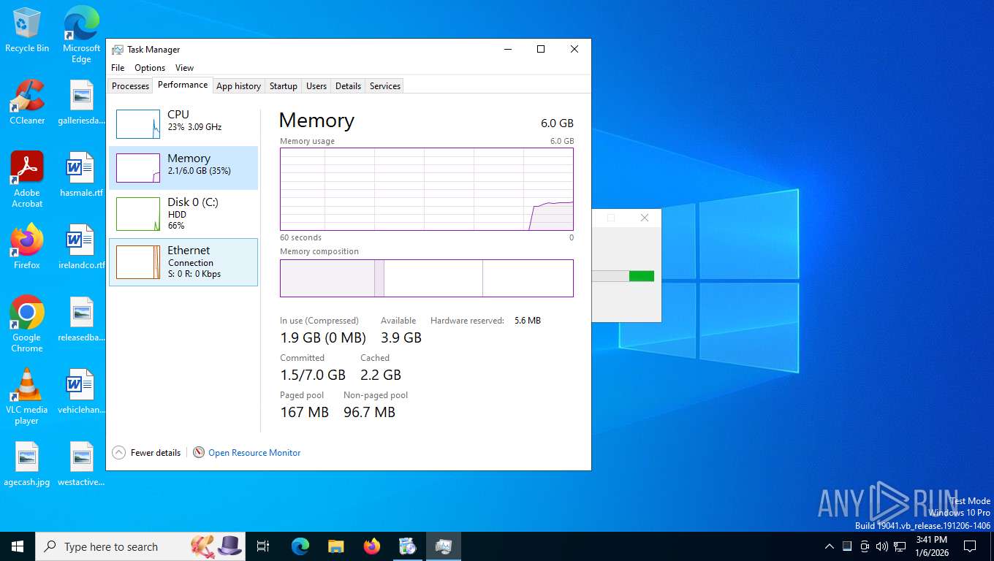Click the Memory usage graph
This screenshot has width=994, height=561.
click(427, 189)
